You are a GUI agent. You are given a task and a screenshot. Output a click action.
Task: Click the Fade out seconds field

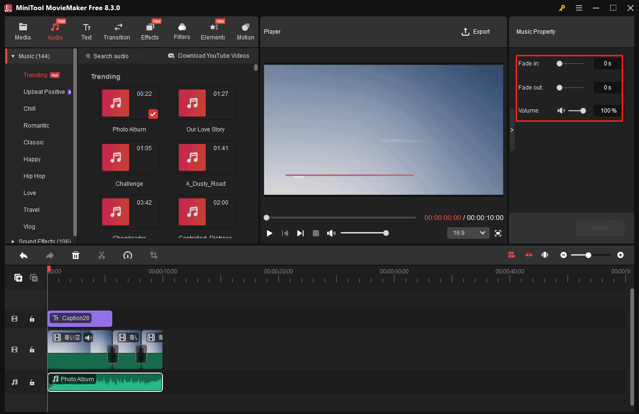click(607, 88)
